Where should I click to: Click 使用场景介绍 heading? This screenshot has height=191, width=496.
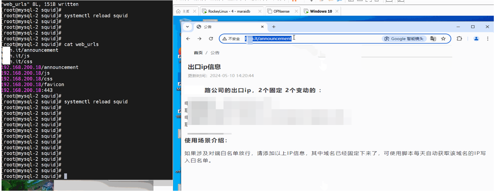click(x=206, y=140)
